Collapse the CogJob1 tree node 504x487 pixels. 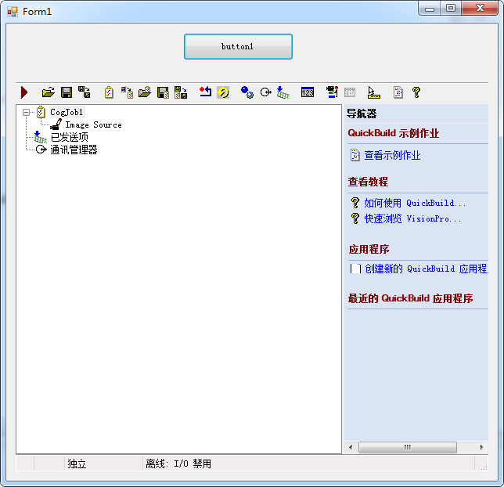pos(26,112)
